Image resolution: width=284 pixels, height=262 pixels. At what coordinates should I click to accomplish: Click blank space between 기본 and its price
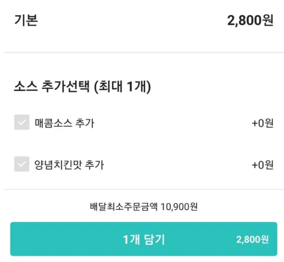pyautogui.click(x=131, y=21)
